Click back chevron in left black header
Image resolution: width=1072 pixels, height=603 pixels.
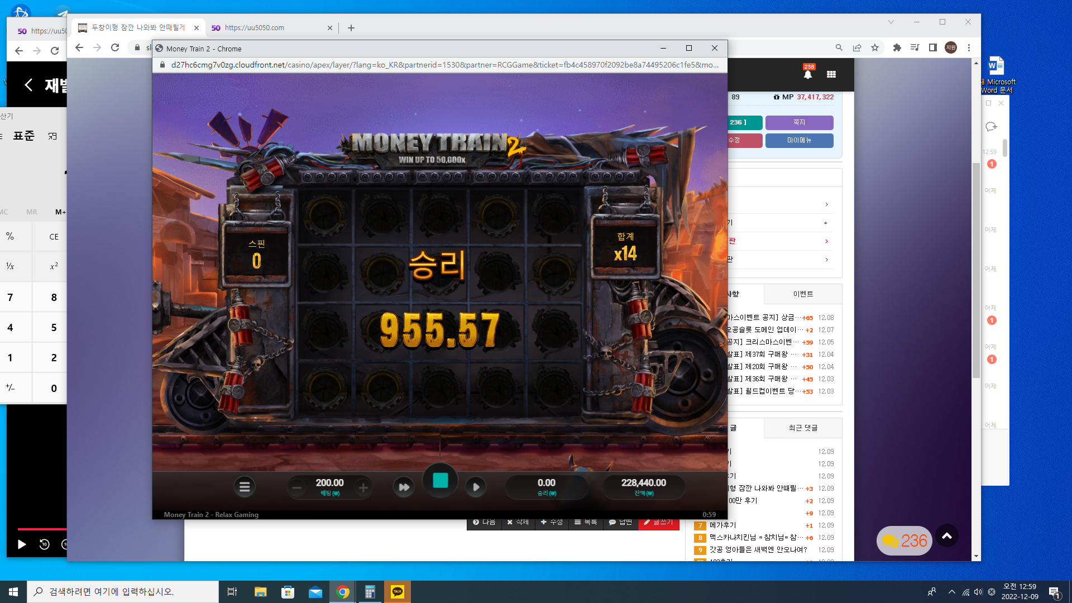coord(28,85)
